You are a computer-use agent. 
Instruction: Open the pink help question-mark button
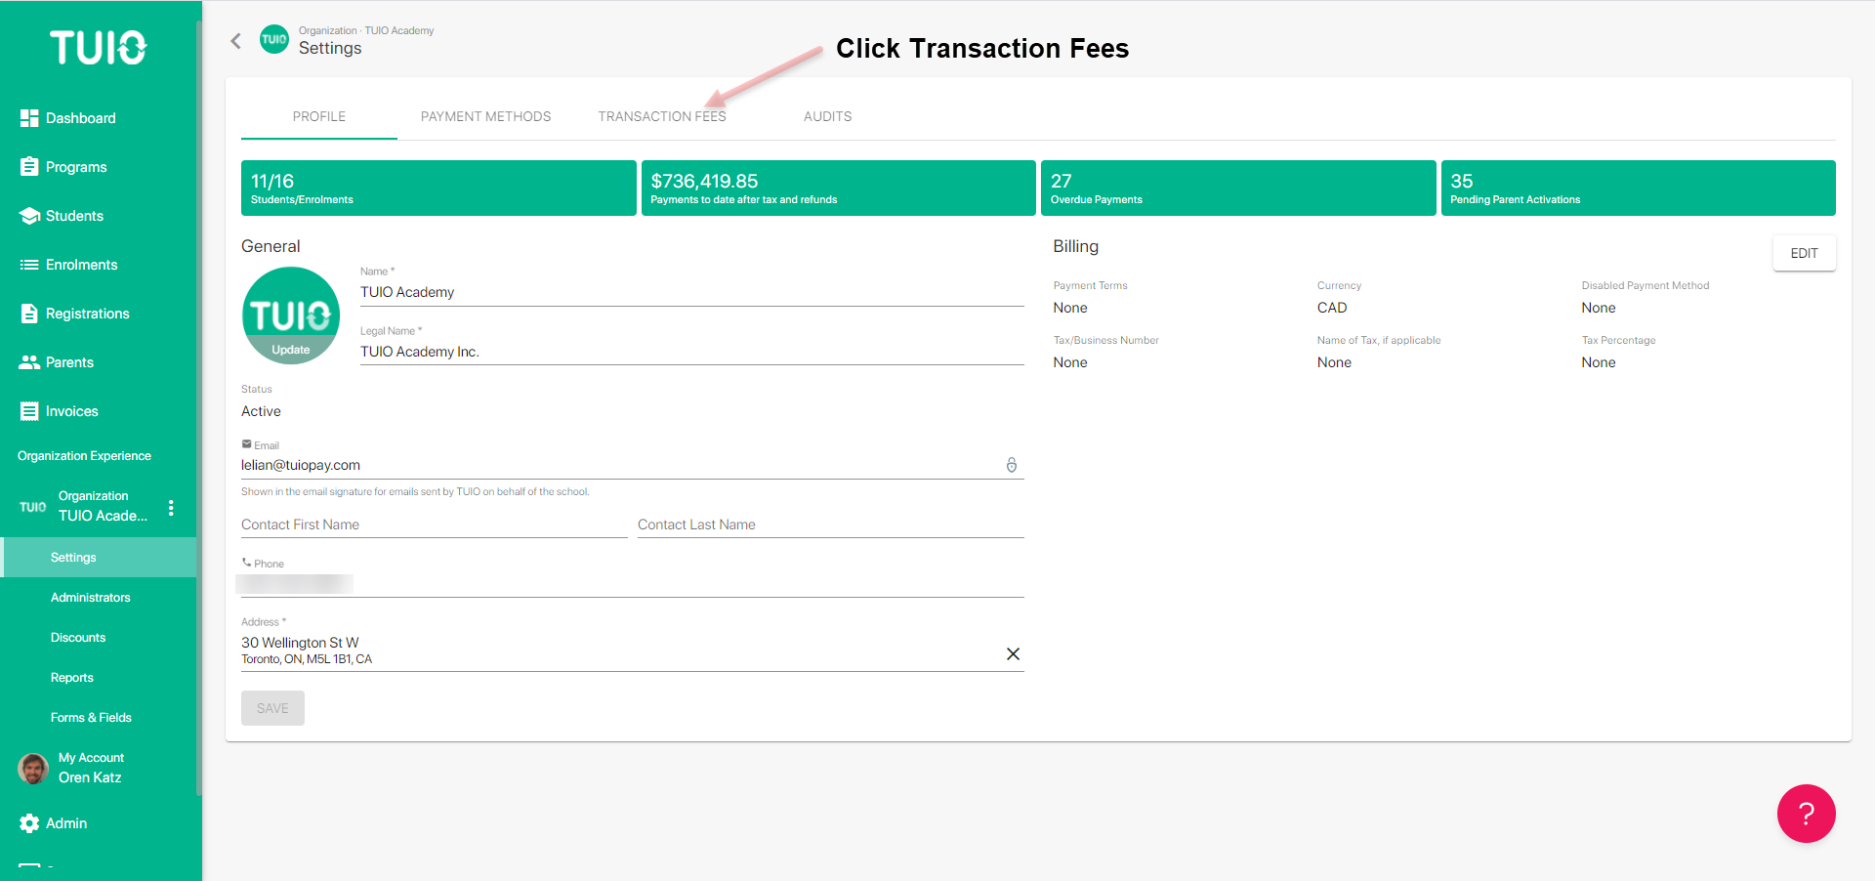point(1806,813)
